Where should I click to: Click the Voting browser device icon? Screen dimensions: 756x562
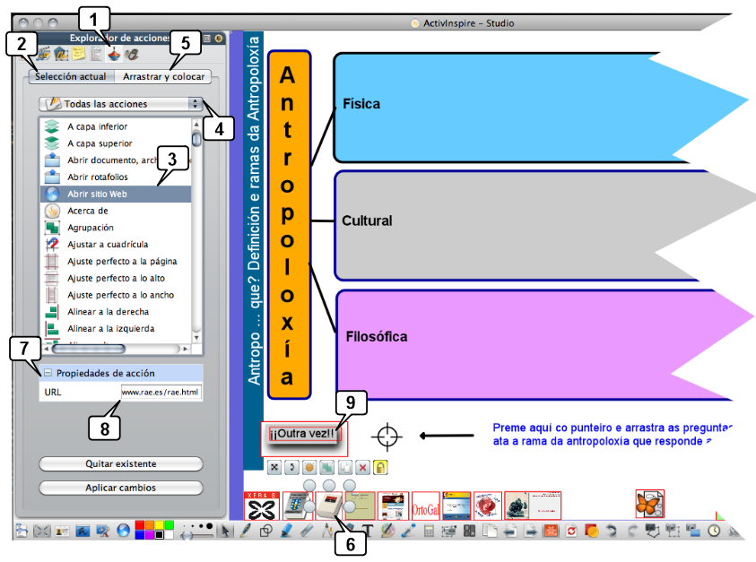[130, 55]
